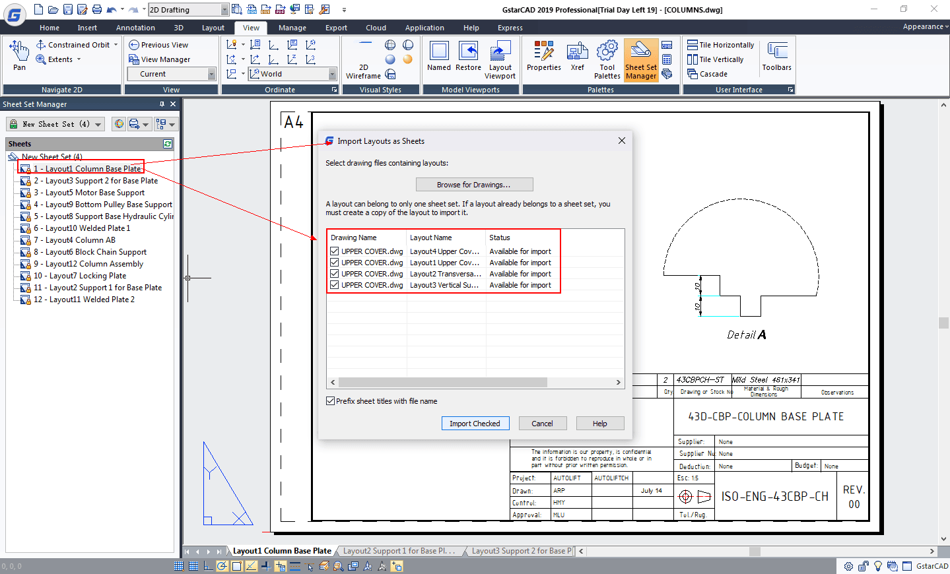Click the shaded blue sphere visual style

coord(390,59)
